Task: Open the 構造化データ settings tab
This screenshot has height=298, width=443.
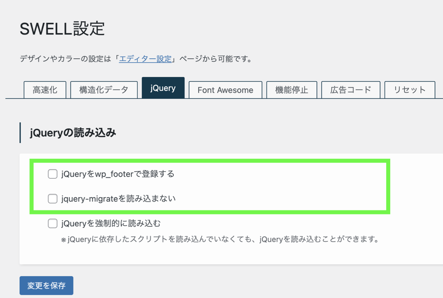Action: (x=104, y=90)
